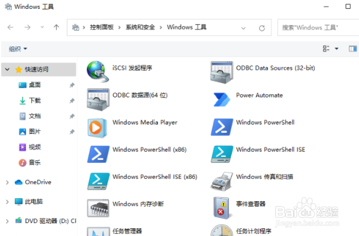
Task: Open the recent locations dropdown arrow
Action: pyautogui.click(x=42, y=27)
